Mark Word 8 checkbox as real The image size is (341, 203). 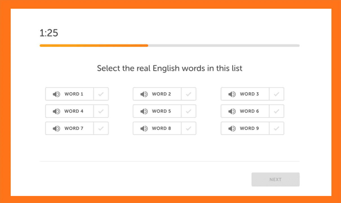(x=189, y=128)
